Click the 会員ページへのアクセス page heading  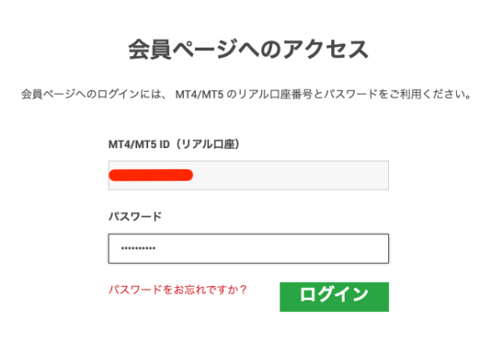pyautogui.click(x=248, y=49)
